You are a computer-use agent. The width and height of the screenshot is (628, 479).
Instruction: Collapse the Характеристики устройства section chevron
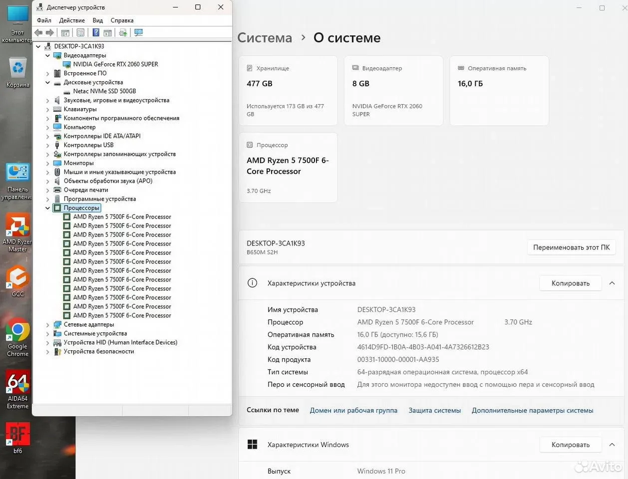pyautogui.click(x=612, y=283)
